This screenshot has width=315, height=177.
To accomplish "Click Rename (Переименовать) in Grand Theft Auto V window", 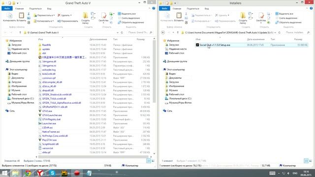I will click(68, 21).
